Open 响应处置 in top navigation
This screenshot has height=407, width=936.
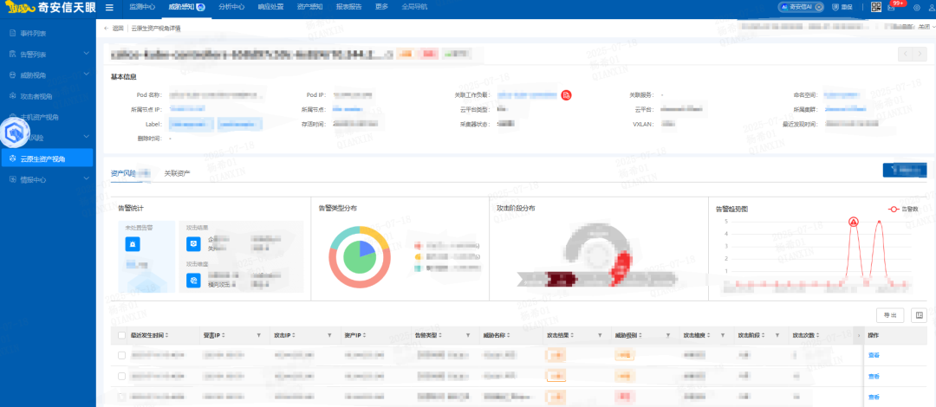pyautogui.click(x=270, y=7)
